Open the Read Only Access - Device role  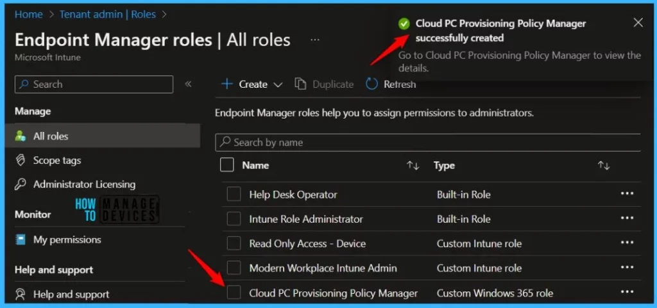click(307, 243)
